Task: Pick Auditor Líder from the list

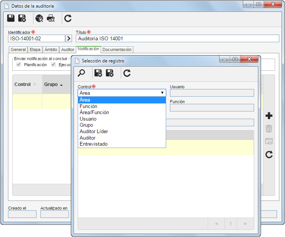Action: [x=122, y=131]
